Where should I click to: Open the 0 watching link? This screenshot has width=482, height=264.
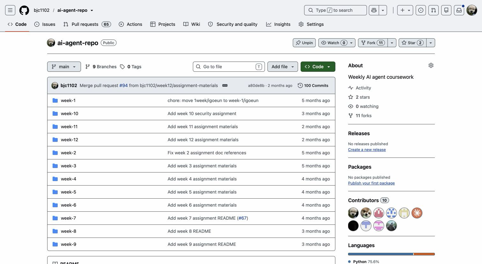pos(363,106)
